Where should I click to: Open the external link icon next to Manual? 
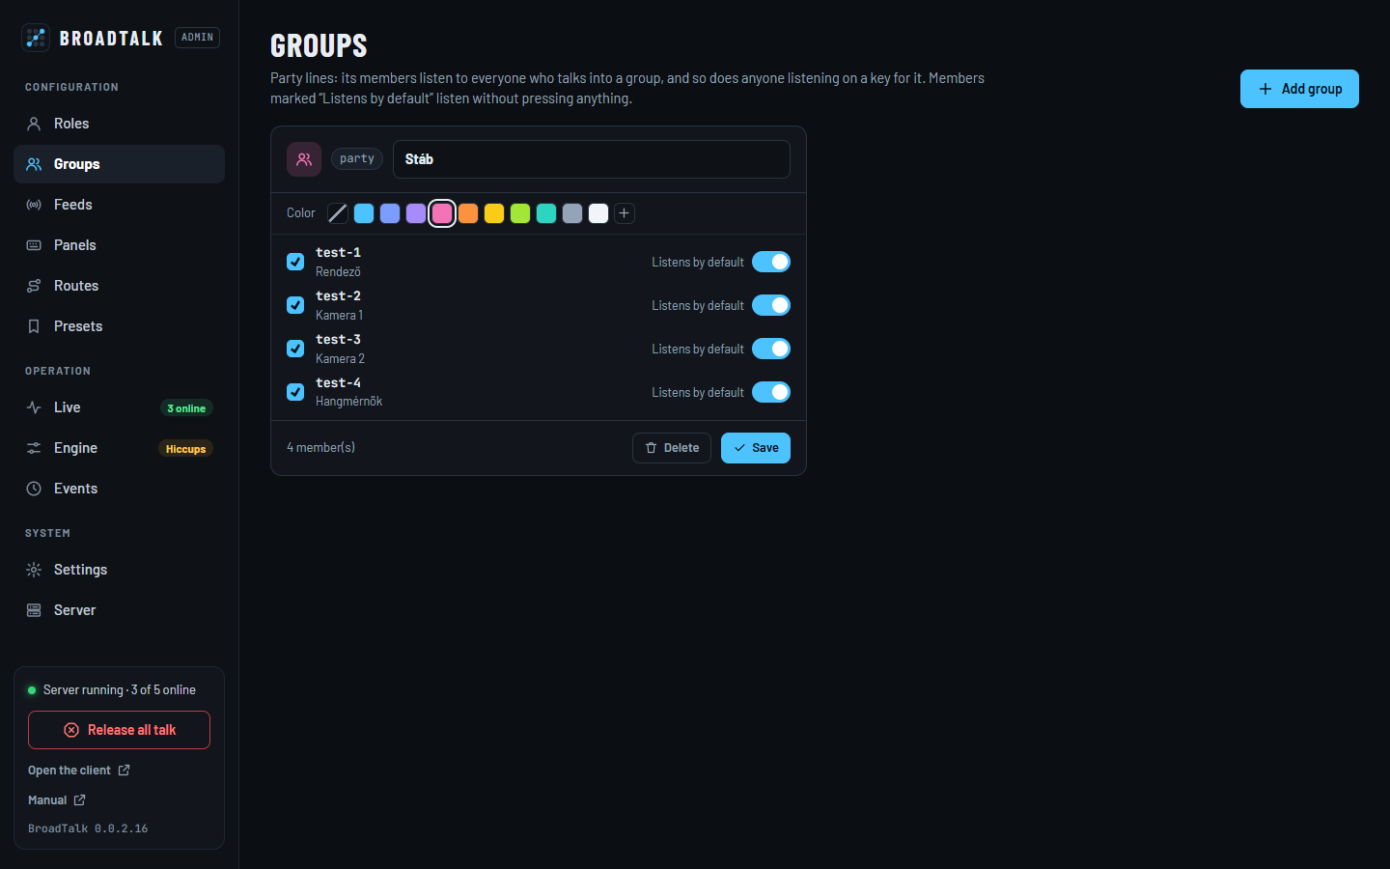tap(80, 800)
